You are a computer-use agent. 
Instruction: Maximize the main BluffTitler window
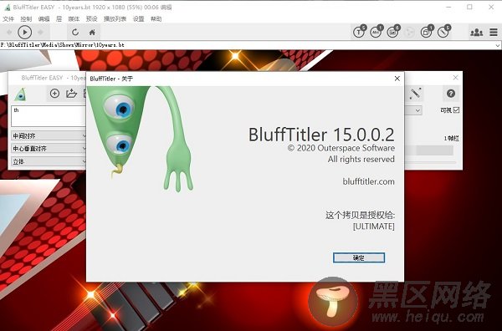coord(469,7)
